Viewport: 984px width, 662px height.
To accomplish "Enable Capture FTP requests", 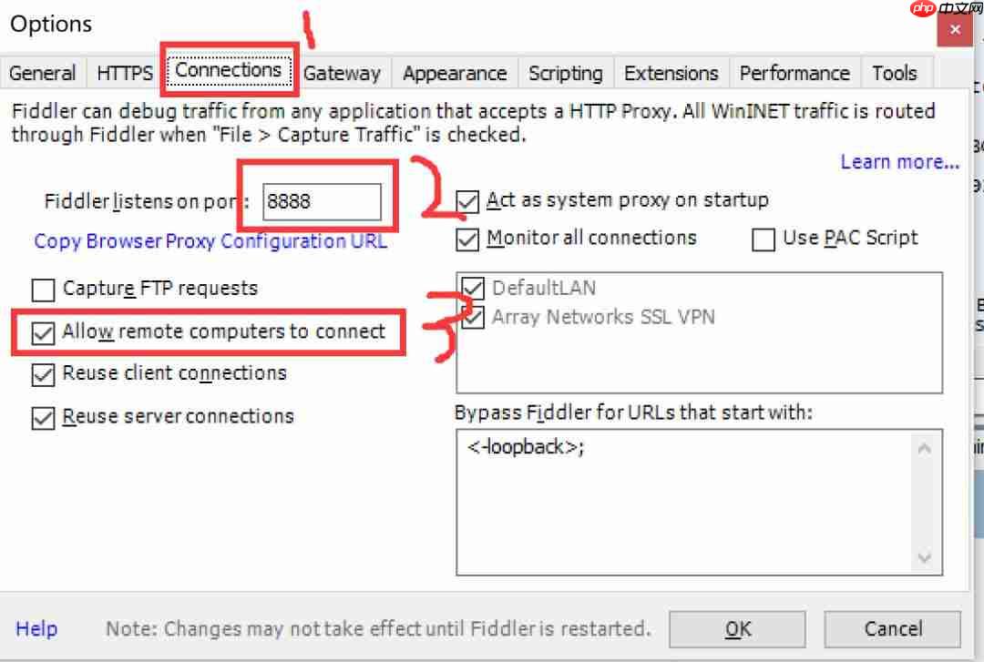I will click(x=43, y=290).
